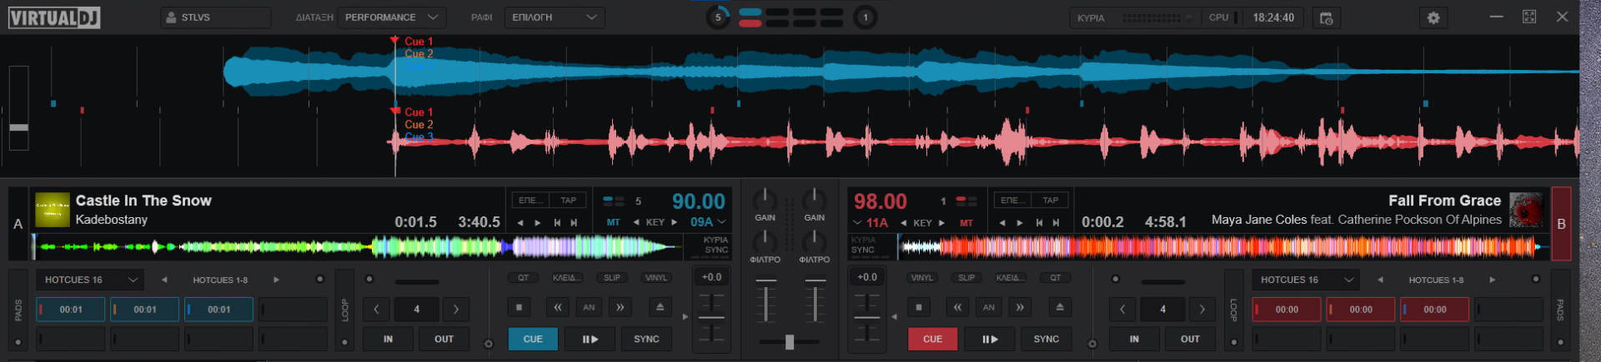
Task: Toggle ΚΛΕΙΔ. key lock on deck A
Action: [567, 278]
